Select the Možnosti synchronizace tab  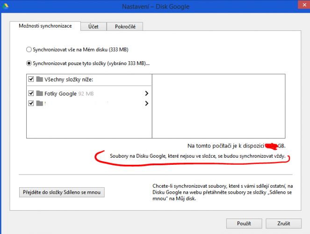[x=45, y=26]
